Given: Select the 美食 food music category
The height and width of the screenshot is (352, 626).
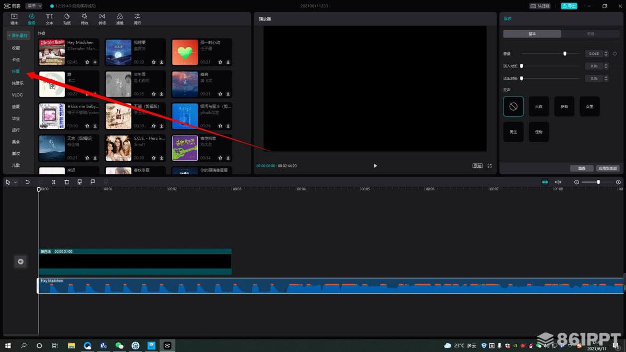Looking at the screenshot, I should 16,142.
